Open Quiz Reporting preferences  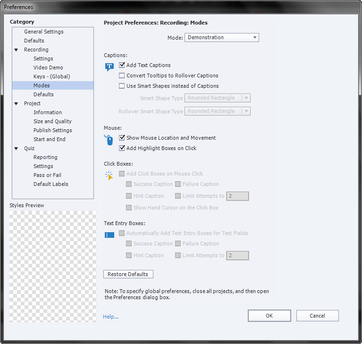click(45, 157)
